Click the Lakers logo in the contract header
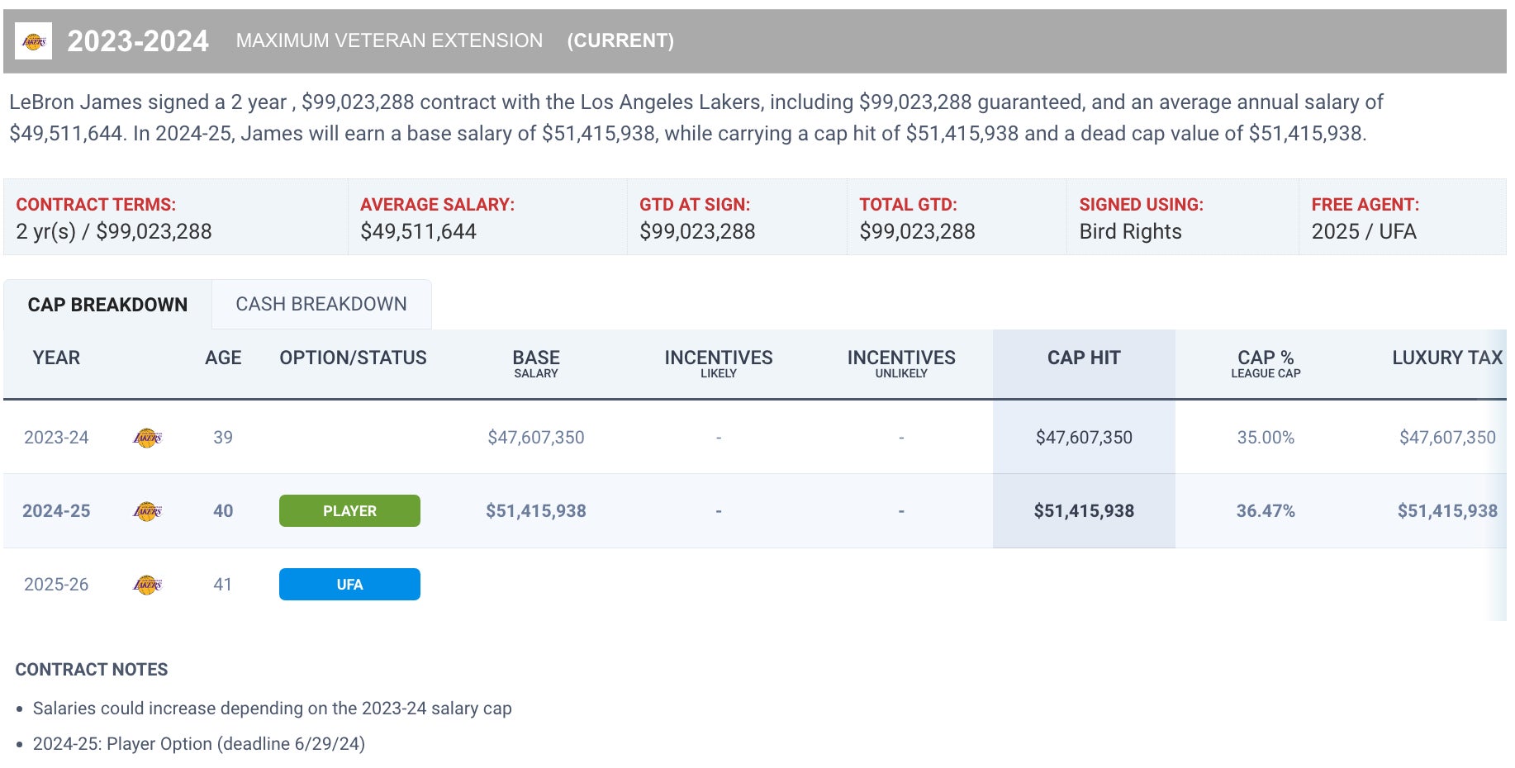 click(34, 41)
